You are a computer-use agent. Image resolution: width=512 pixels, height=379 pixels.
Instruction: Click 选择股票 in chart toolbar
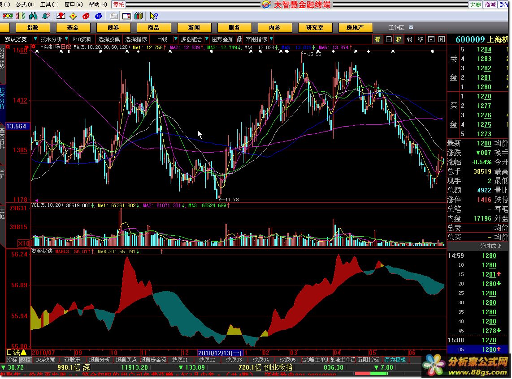pos(109,39)
